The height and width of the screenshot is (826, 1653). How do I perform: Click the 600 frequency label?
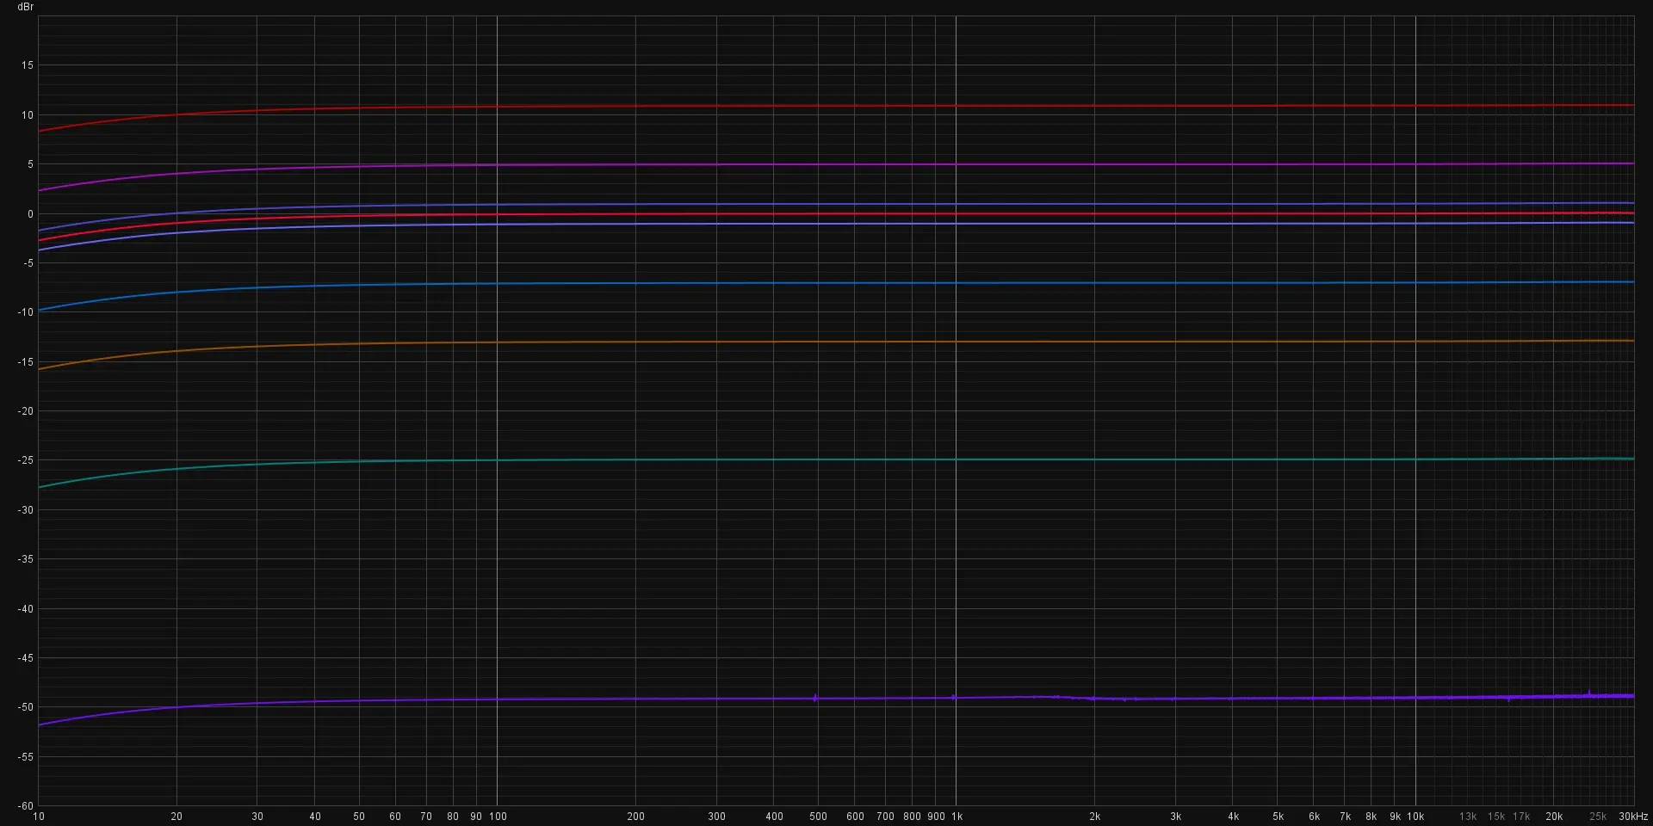(855, 817)
